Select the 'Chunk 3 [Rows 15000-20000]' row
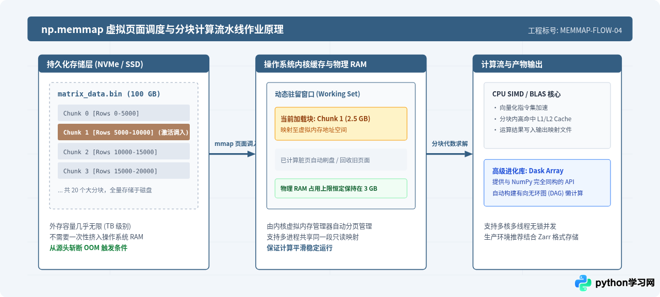 [124, 171]
